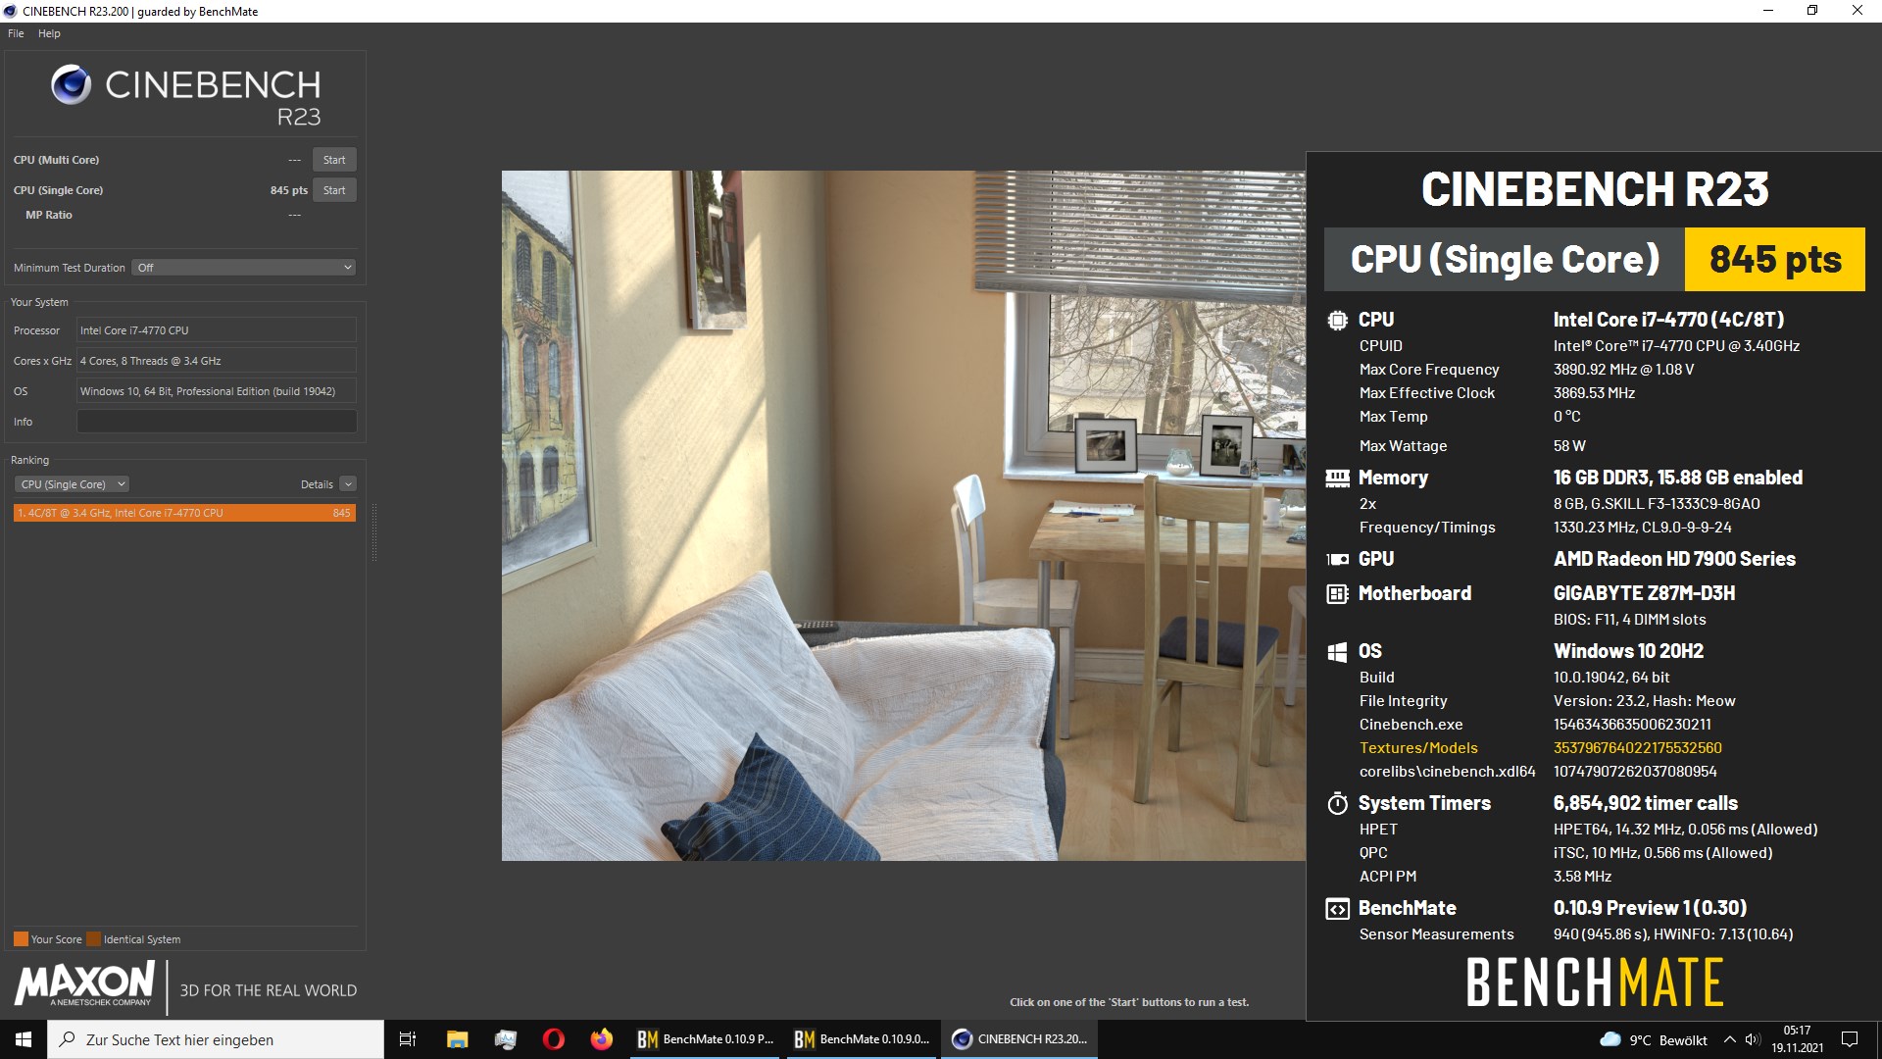Show hidden system tray icons

pyautogui.click(x=1730, y=1039)
